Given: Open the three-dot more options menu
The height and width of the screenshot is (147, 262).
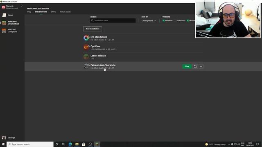Looking at the screenshot, I should (201, 66).
